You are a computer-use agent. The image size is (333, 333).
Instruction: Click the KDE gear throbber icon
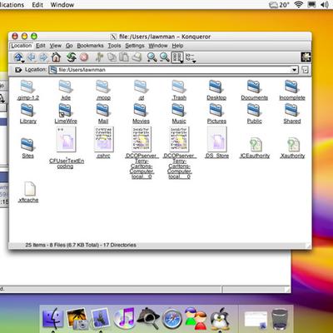point(306,57)
